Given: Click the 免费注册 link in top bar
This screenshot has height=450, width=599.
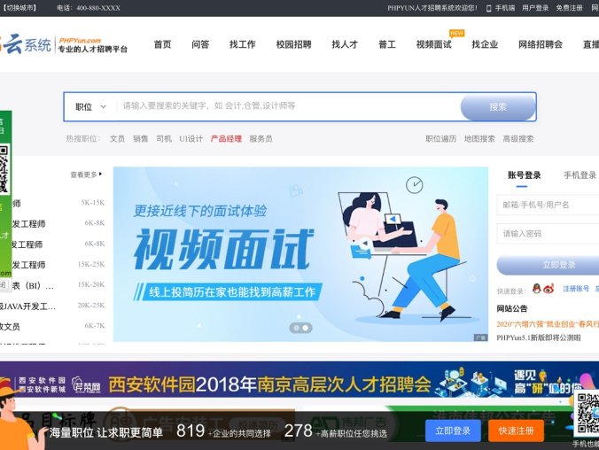Looking at the screenshot, I should click(x=569, y=8).
